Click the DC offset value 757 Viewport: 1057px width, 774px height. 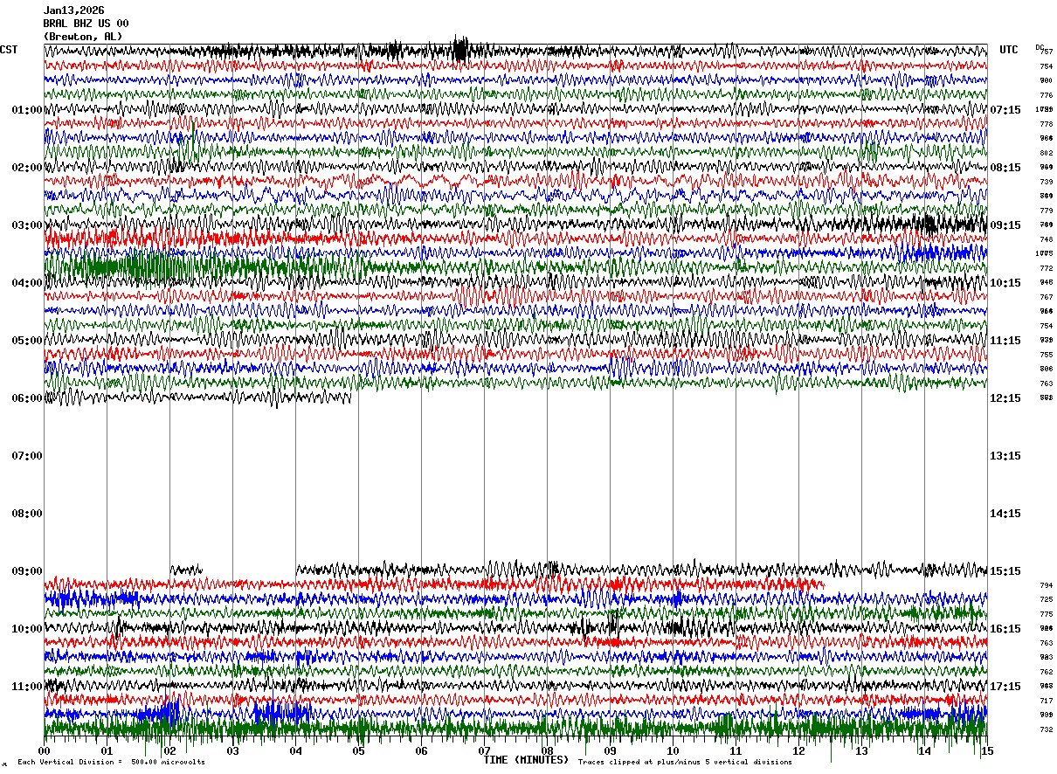(x=1047, y=52)
